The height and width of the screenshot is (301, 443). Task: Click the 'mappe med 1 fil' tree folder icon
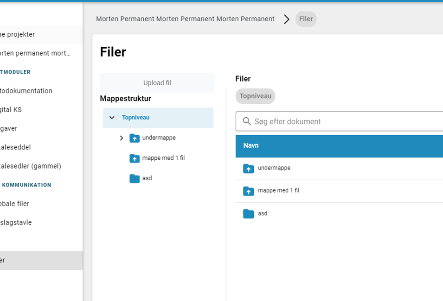coord(135,158)
